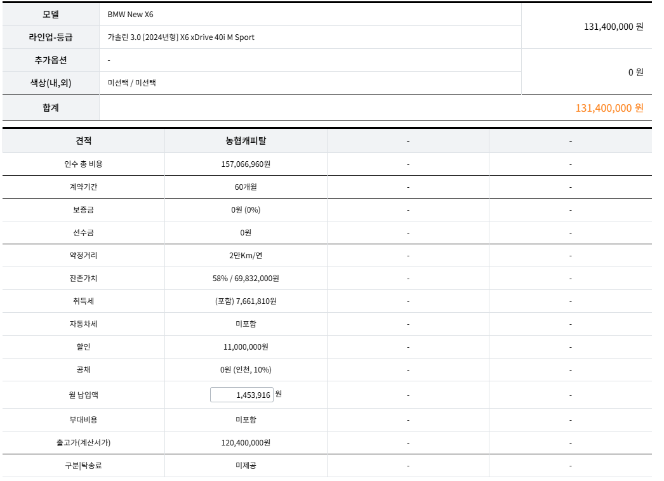Click the 인수 총 비용 value 157,066,960원

pyautogui.click(x=246, y=164)
